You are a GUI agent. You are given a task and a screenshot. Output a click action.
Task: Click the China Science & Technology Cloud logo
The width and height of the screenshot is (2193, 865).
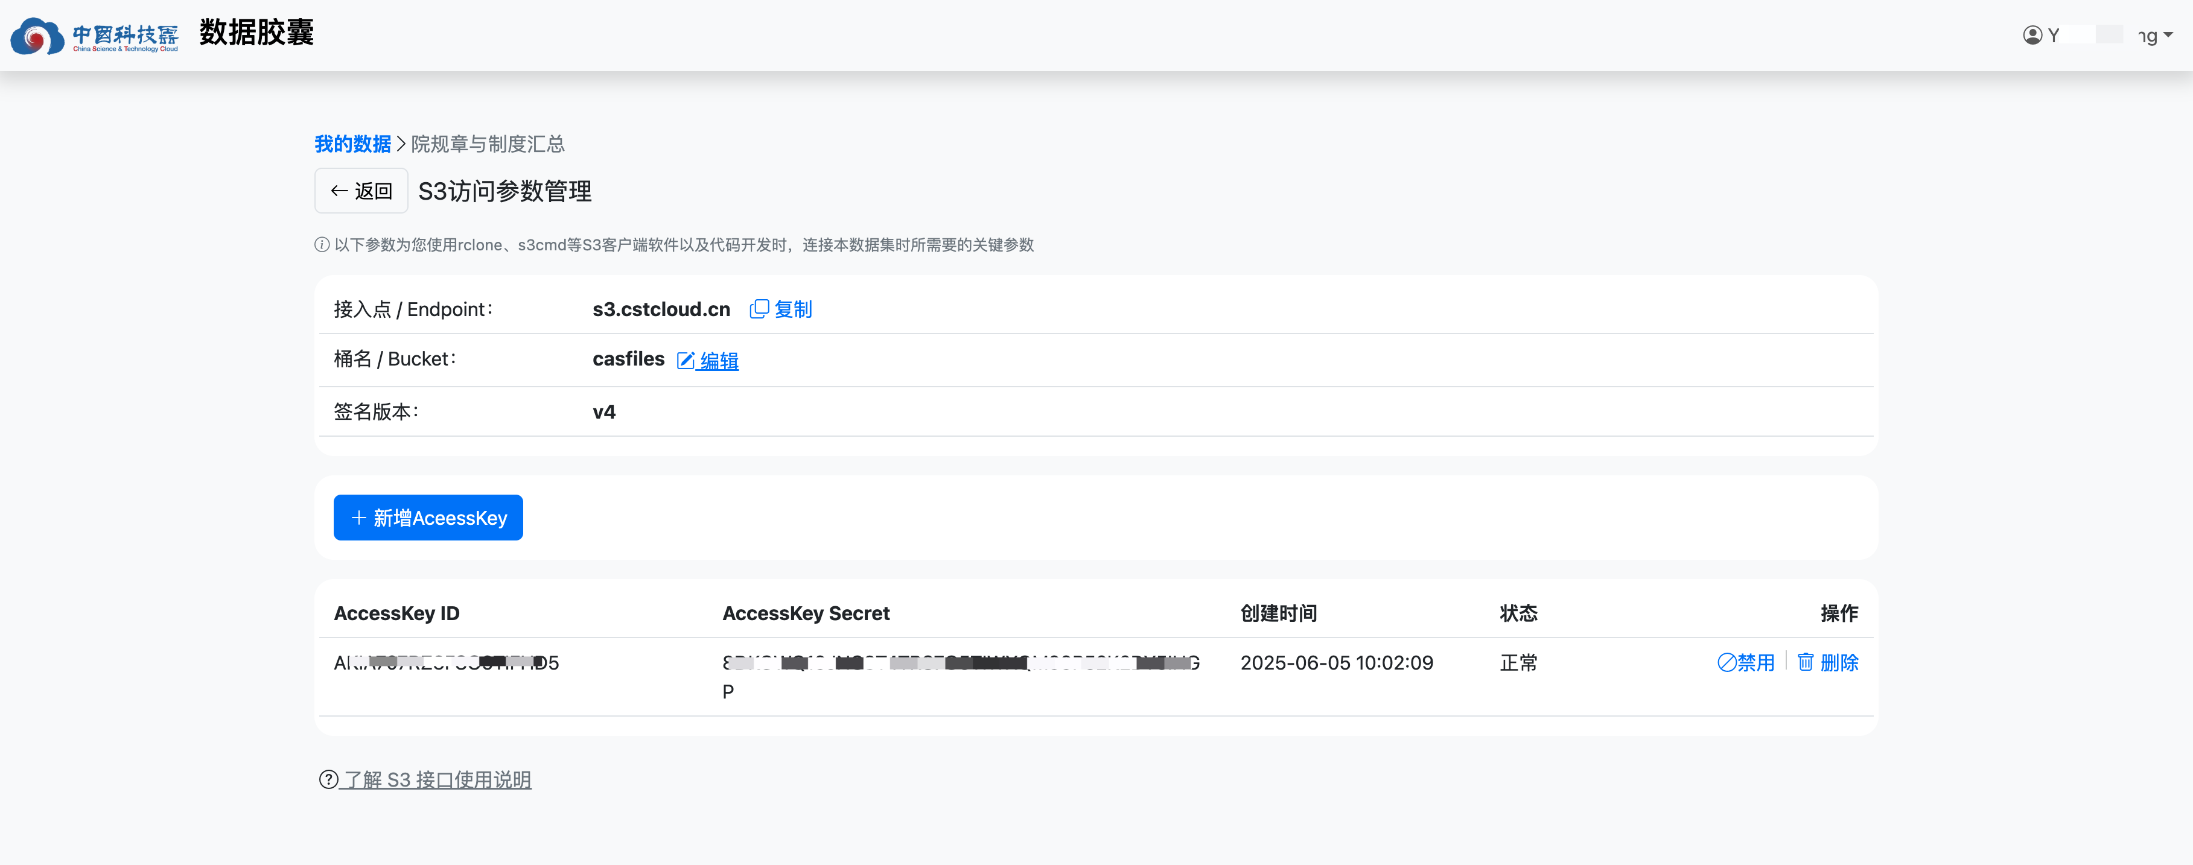click(94, 36)
